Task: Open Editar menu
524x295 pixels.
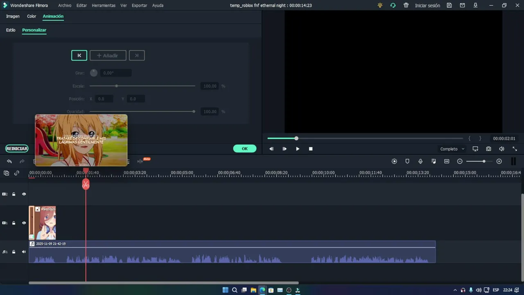Action: click(81, 5)
